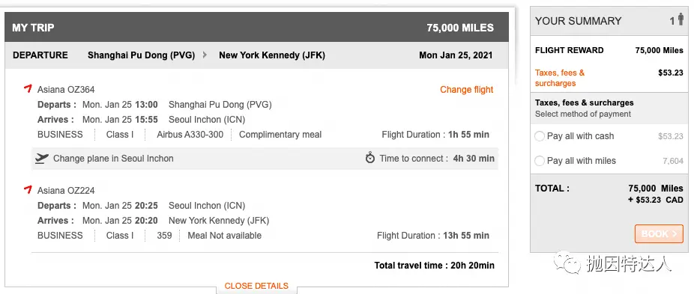The height and width of the screenshot is (294, 694).
Task: Click the Asiana OZ224 flight number
Action: tap(66, 191)
